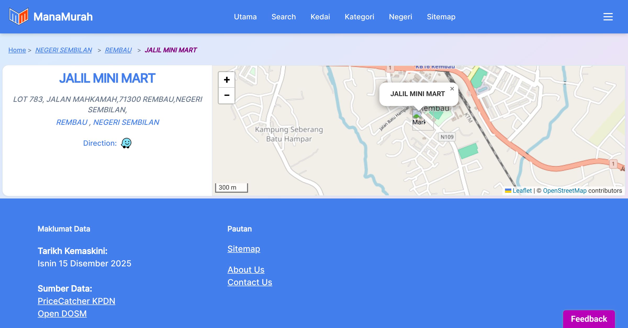Select Kategori in the top navigation
The height and width of the screenshot is (328, 628).
[x=359, y=17]
